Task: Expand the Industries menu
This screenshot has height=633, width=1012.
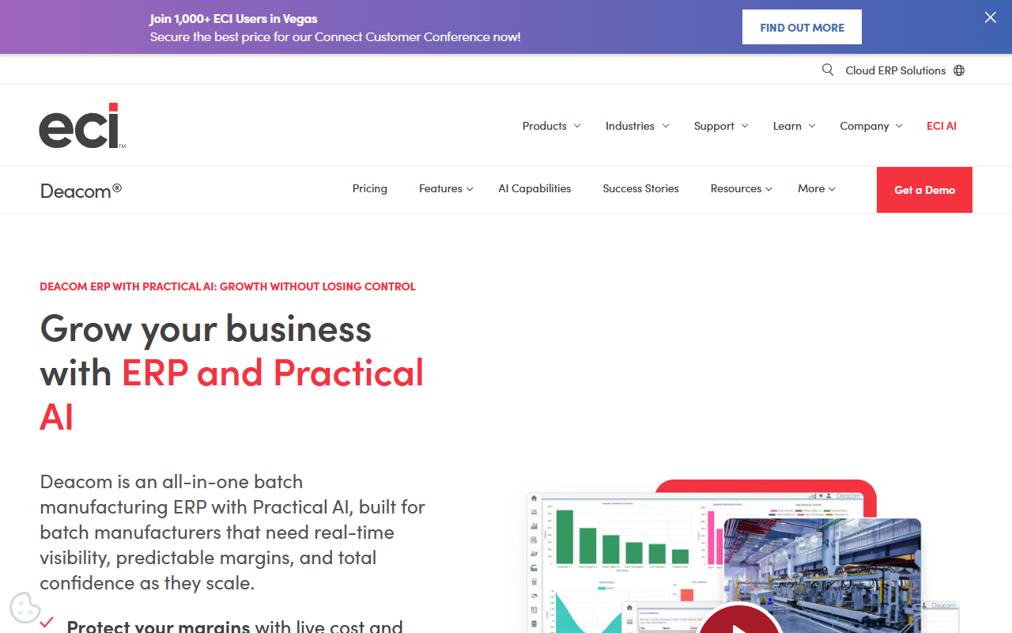Action: [637, 126]
